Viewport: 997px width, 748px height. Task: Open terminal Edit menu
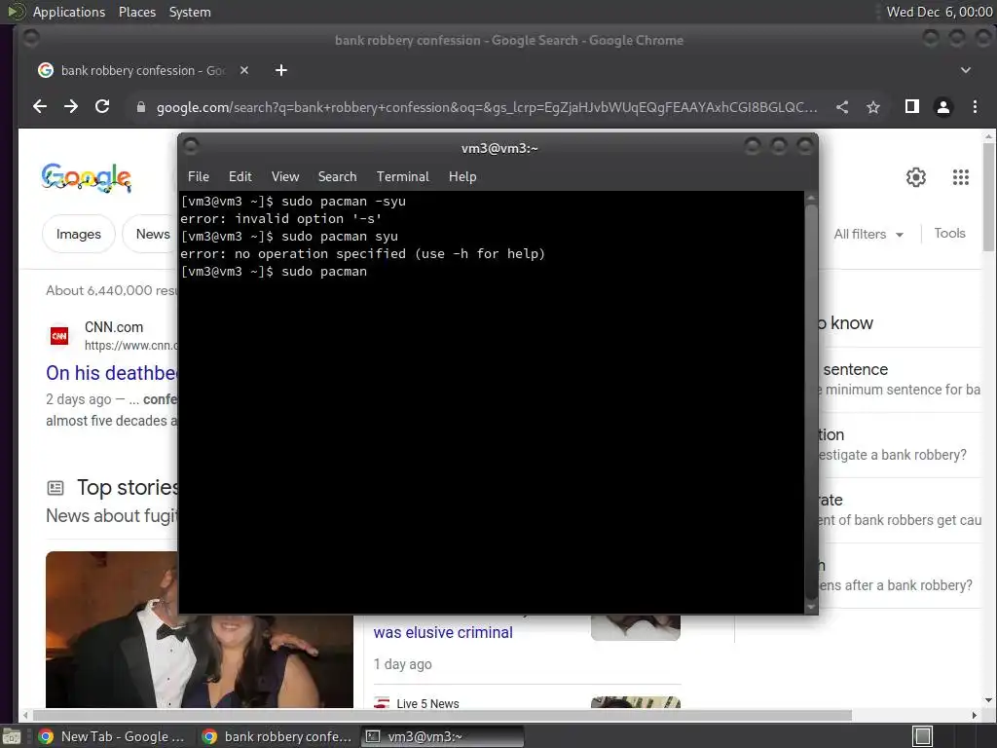point(240,177)
